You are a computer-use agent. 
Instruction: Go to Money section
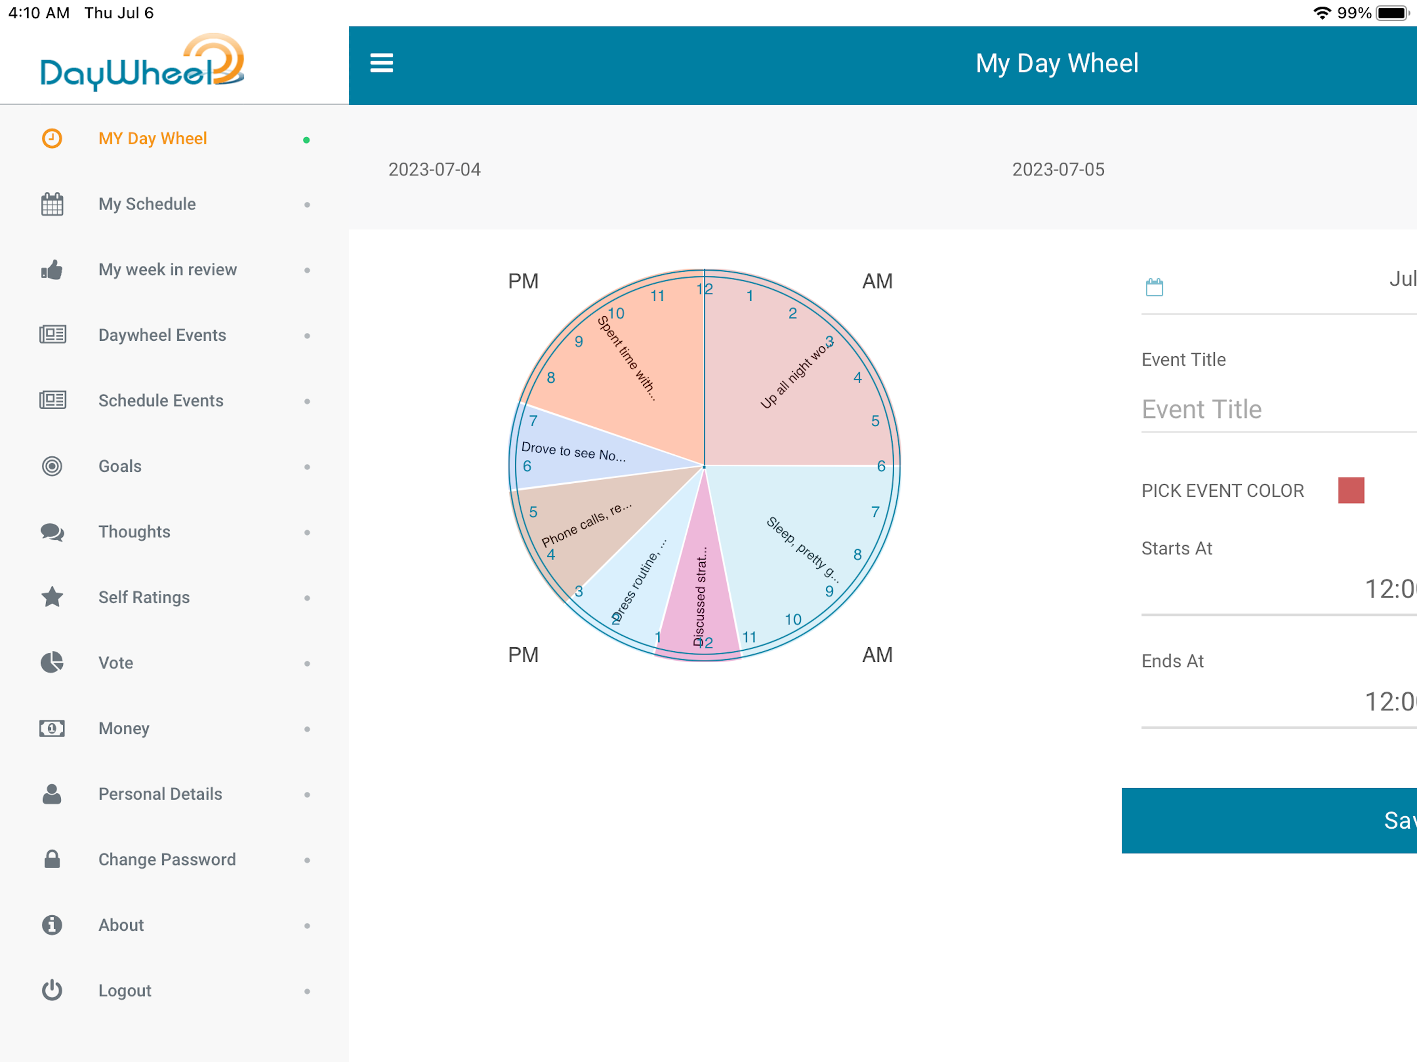point(123,728)
